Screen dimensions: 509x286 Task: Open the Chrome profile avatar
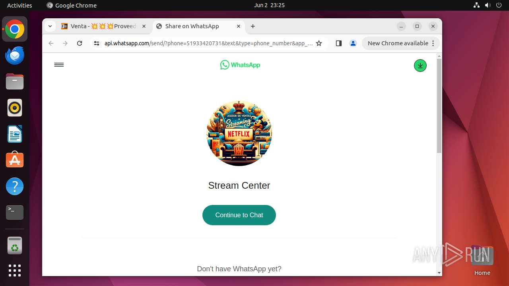click(353, 43)
